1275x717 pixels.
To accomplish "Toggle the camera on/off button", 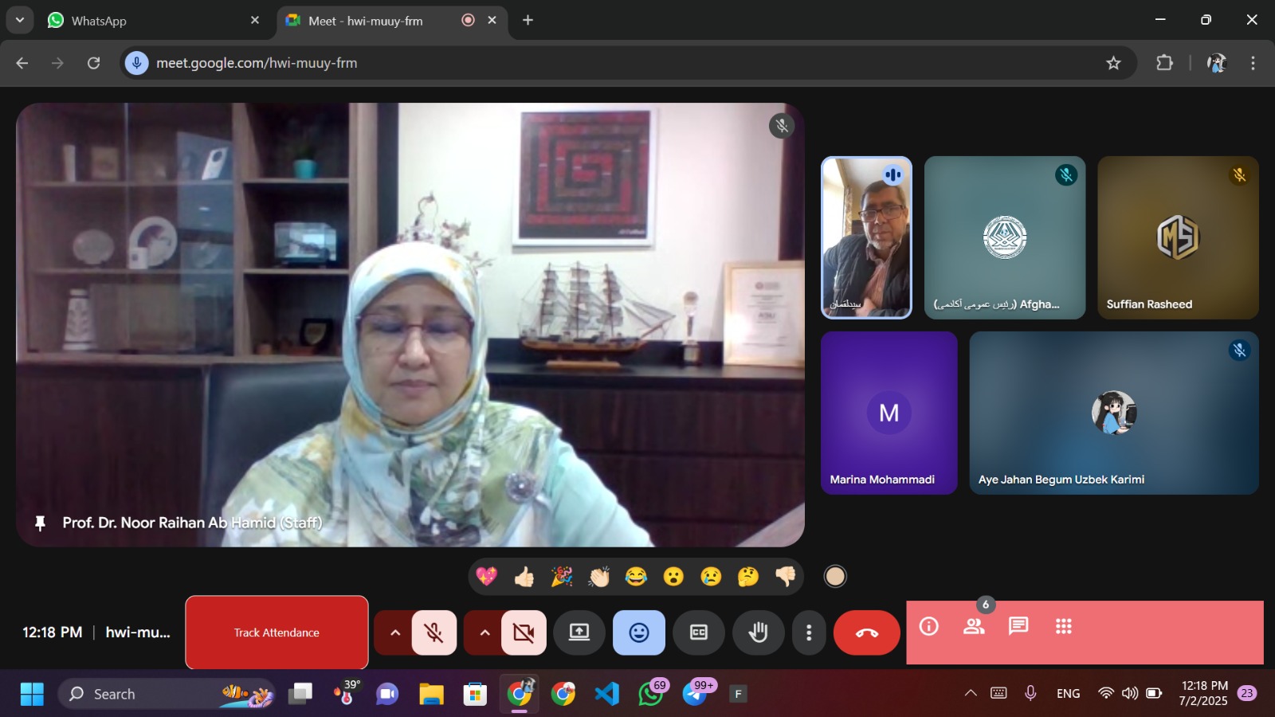I will 524,633.
